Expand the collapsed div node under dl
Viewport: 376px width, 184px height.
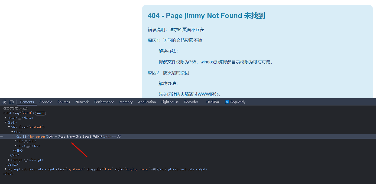[x=15, y=146]
